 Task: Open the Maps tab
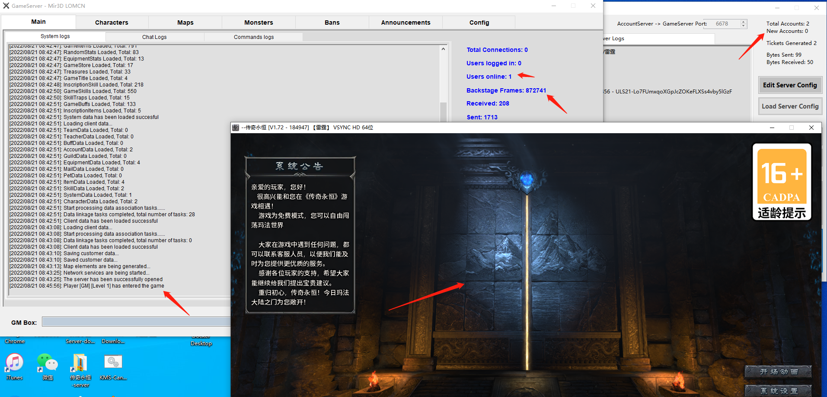tap(185, 22)
